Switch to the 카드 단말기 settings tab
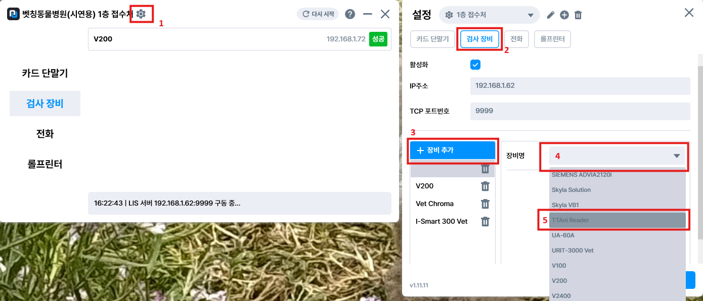This screenshot has height=301, width=703. click(432, 39)
